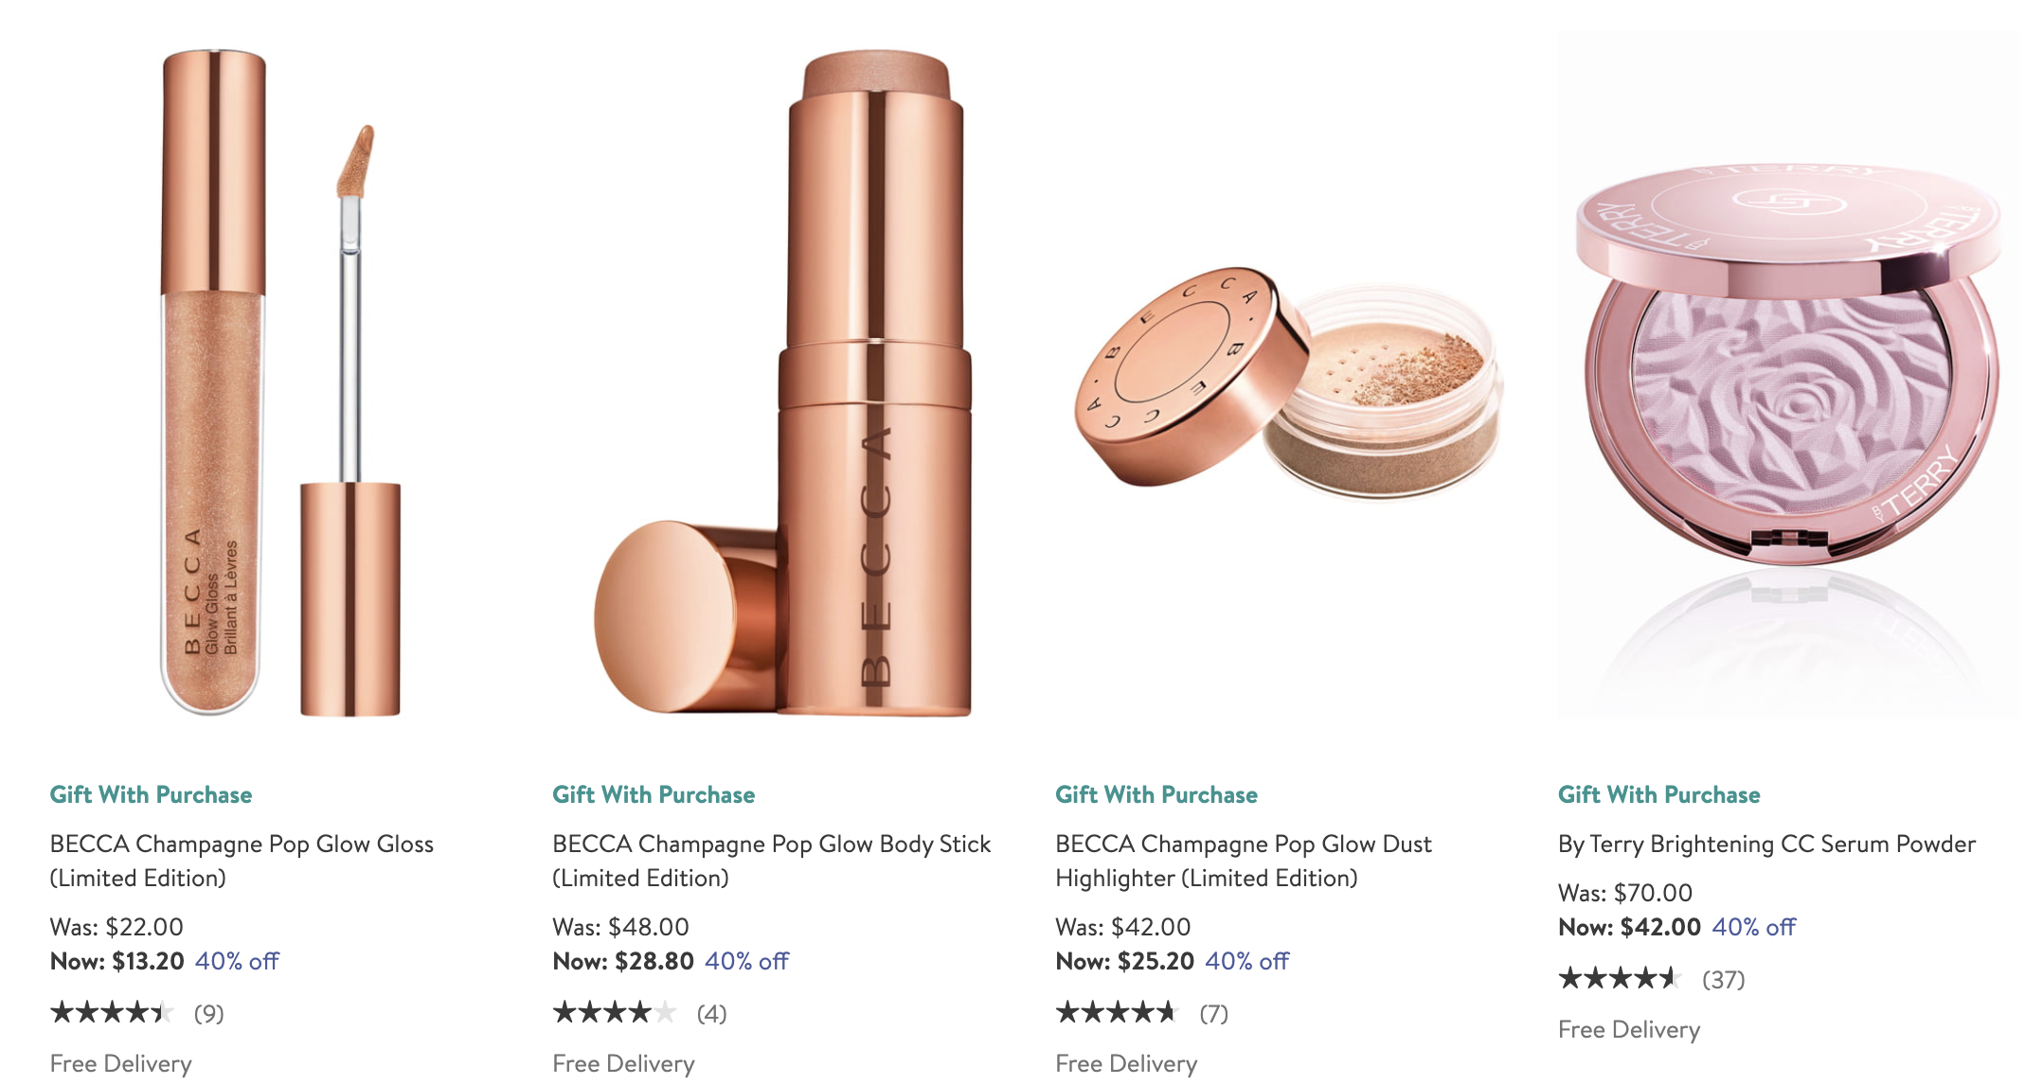The height and width of the screenshot is (1085, 2025).
Task: Open BECCA Champagne Pop Glow Body Stick title
Action: (772, 861)
